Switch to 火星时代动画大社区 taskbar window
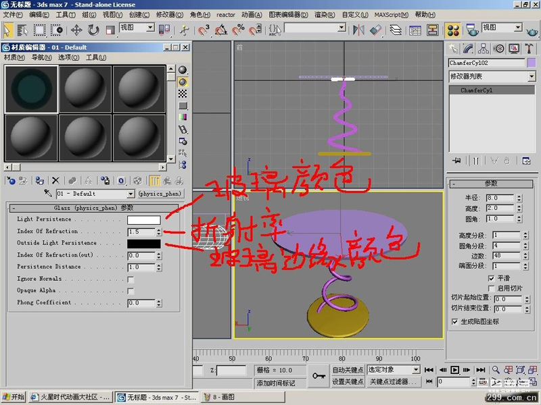The image size is (541, 405). point(70,397)
